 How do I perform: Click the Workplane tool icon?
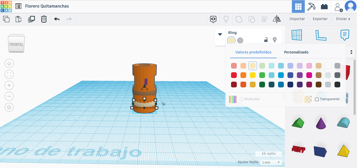297,35
